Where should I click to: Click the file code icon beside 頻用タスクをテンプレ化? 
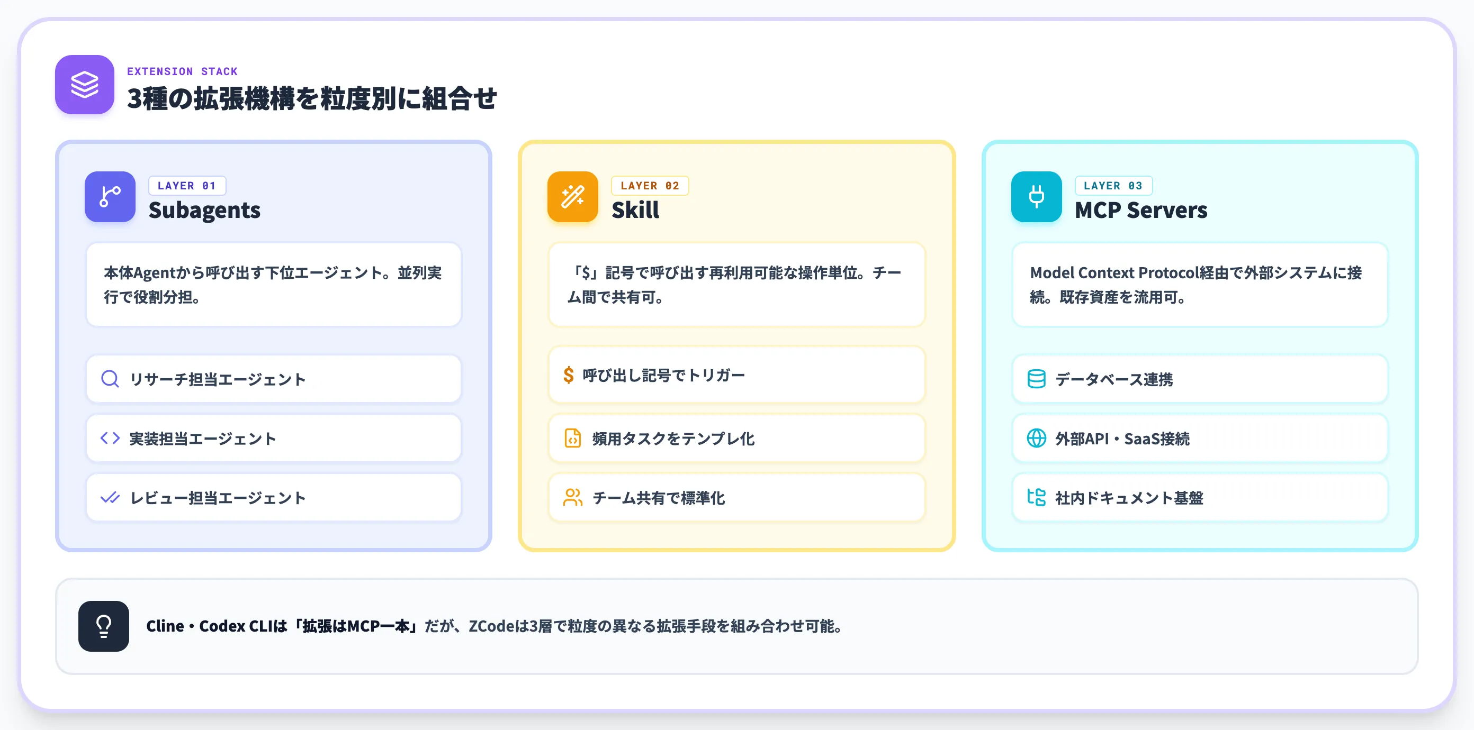coord(573,438)
